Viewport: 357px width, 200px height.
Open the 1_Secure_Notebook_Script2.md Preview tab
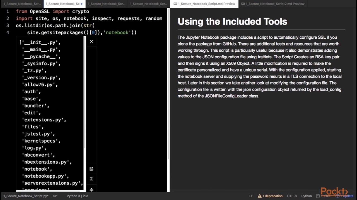pyautogui.click(x=273, y=4)
